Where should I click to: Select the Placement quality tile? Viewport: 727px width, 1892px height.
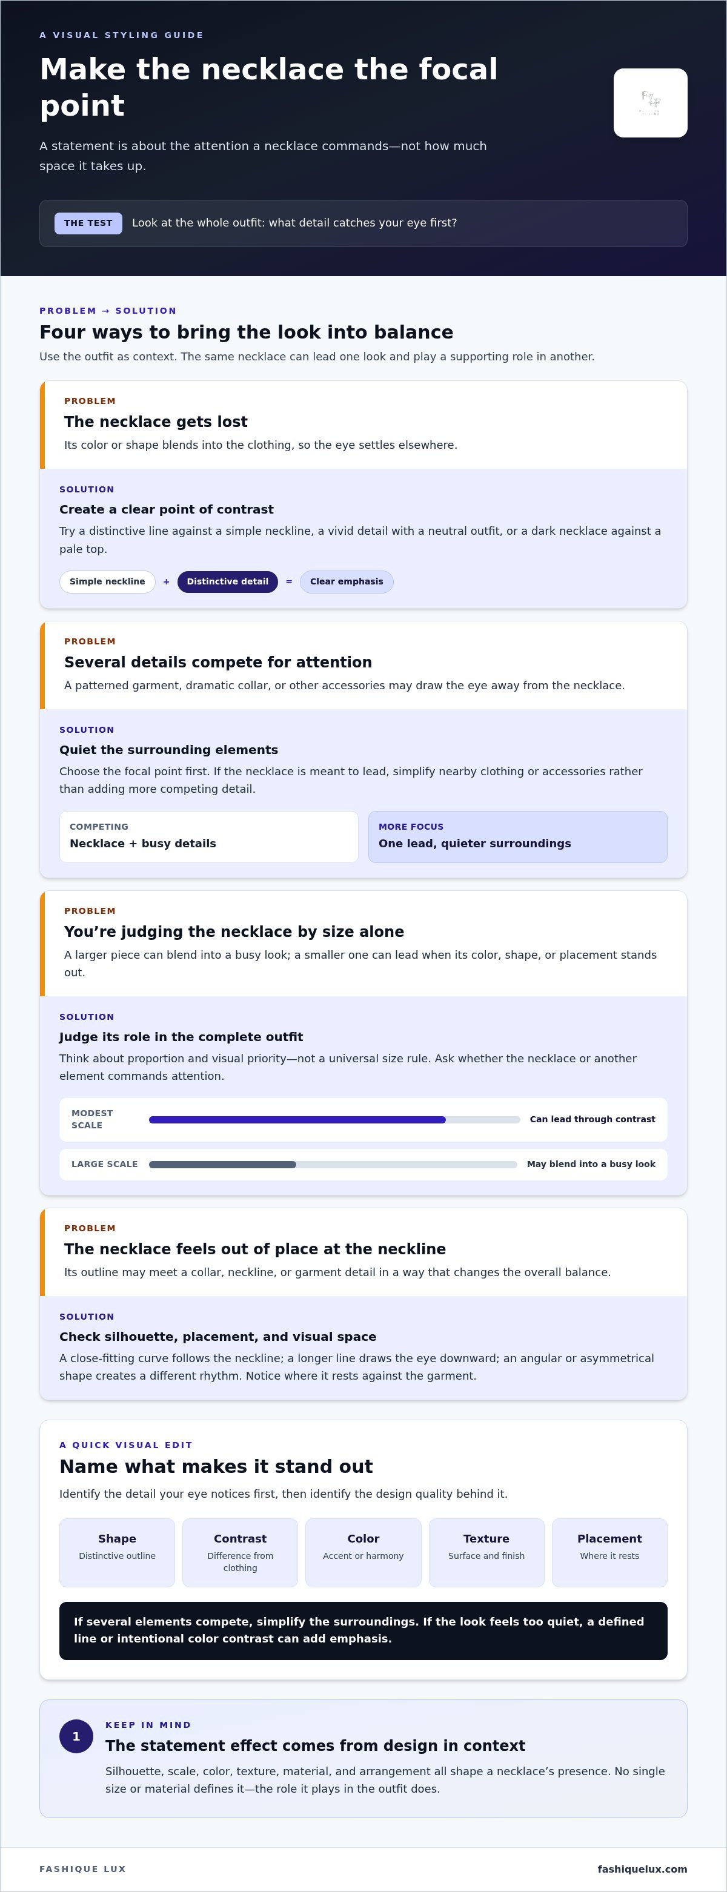(609, 1553)
